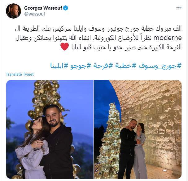Open the @wassouf handle link
Viewport: 188px width, 181px height.
click(35, 14)
